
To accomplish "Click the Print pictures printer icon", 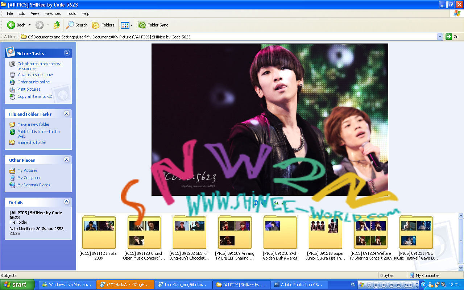I will 12,89.
